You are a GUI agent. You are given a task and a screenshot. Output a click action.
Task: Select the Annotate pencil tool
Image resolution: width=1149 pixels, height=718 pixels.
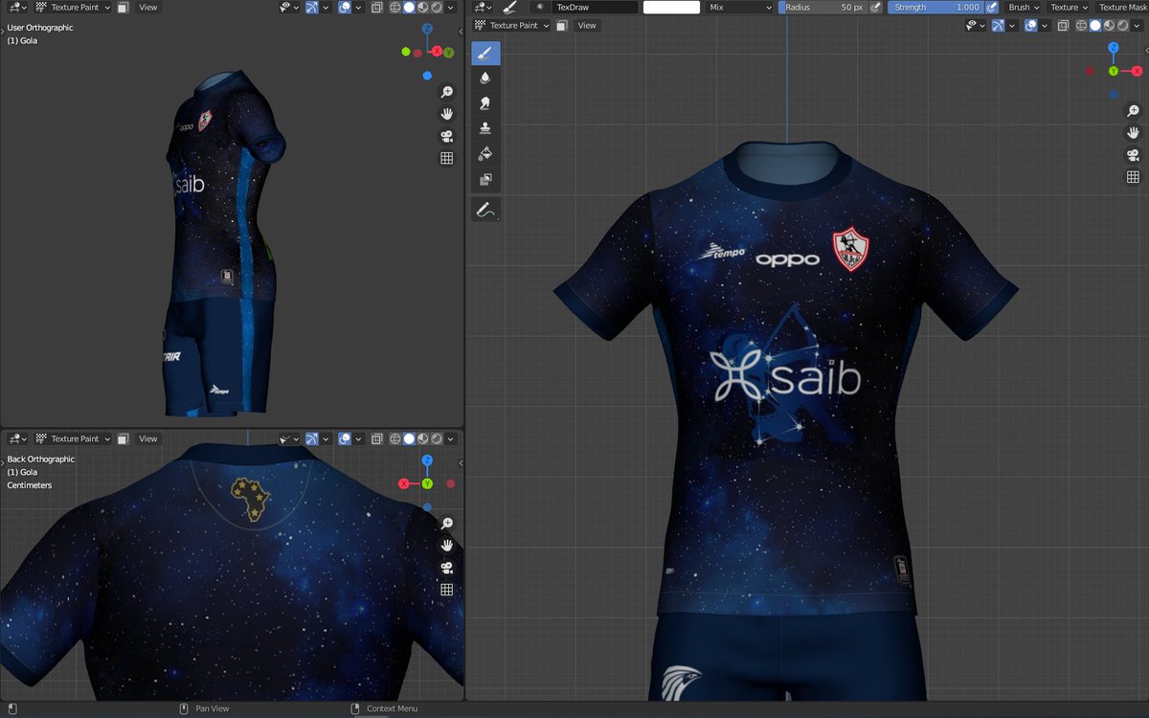click(x=485, y=209)
